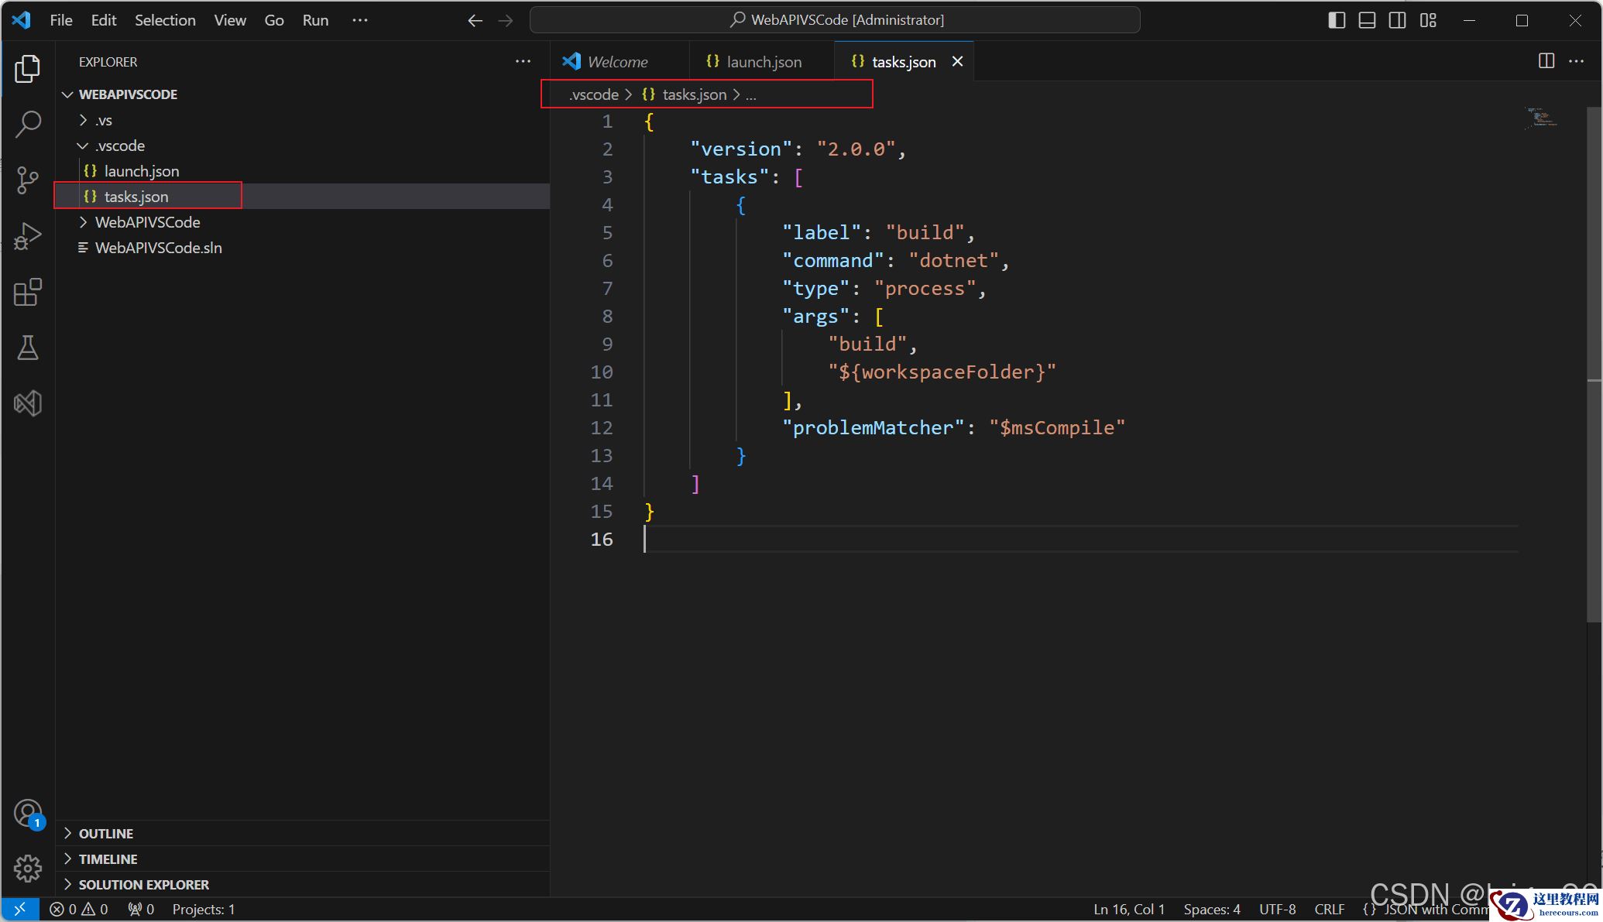This screenshot has width=1603, height=922.
Task: Switch to the launch.json tab
Action: point(754,62)
